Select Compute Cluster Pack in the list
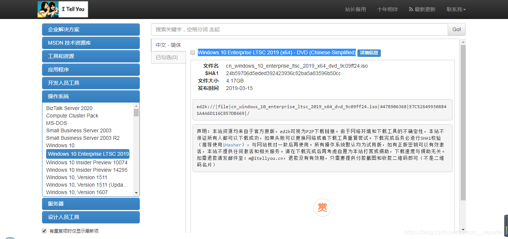Viewport: 508px width, 239px height. pyautogui.click(x=72, y=116)
